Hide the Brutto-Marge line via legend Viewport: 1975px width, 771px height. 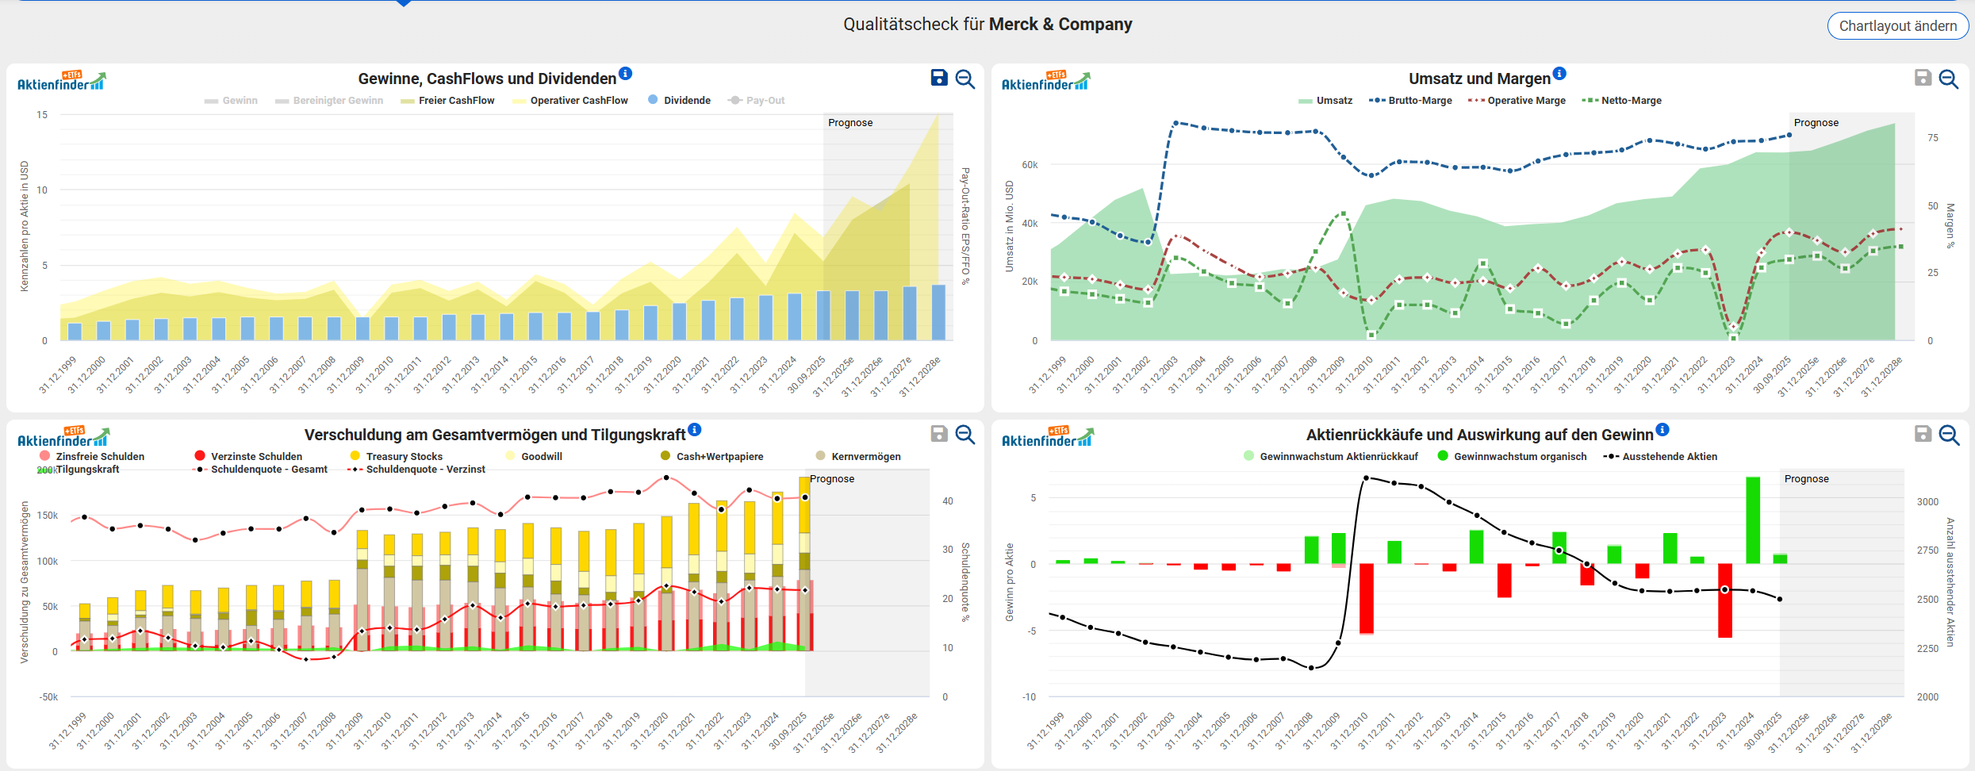click(x=1410, y=101)
